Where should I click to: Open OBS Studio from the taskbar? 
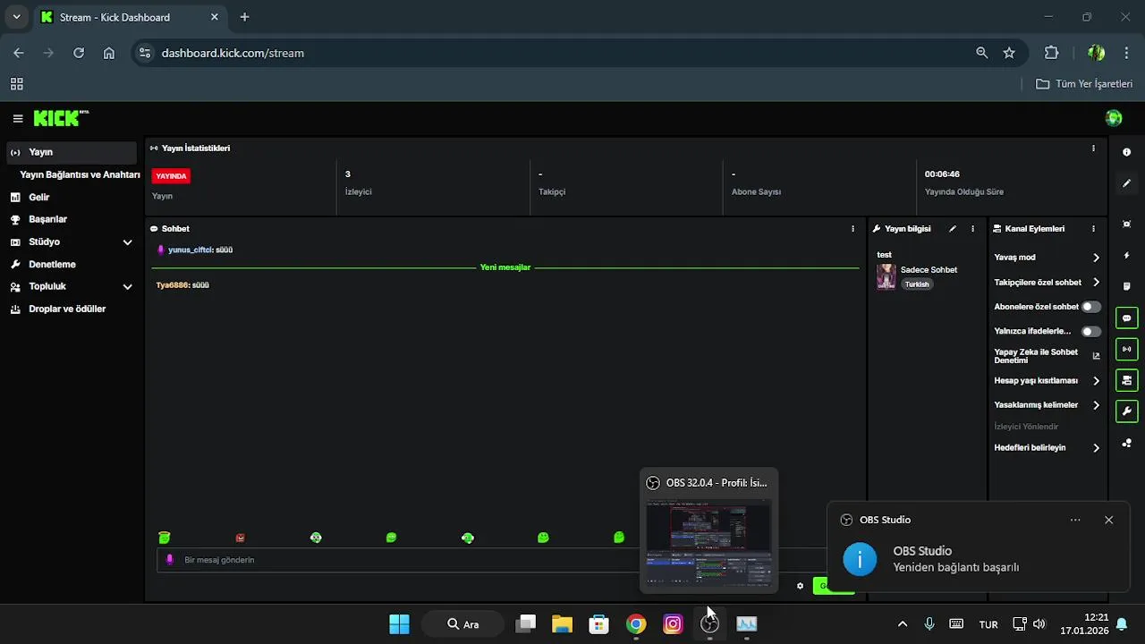pos(709,624)
